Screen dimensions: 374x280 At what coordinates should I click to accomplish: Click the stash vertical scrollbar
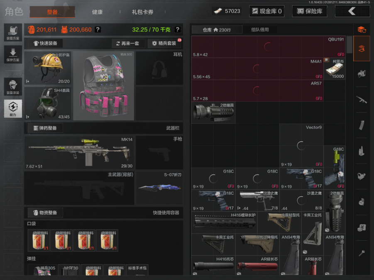(350, 46)
